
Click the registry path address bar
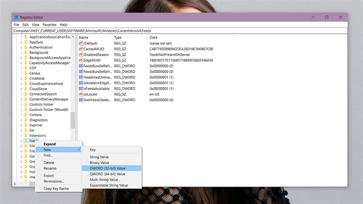(x=180, y=31)
